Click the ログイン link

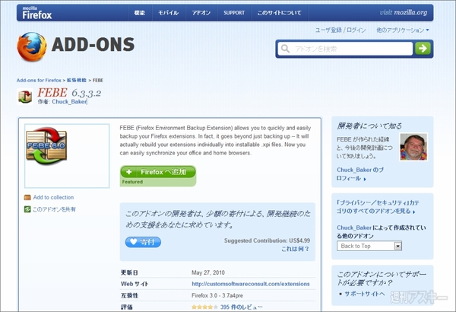pyautogui.click(x=356, y=30)
